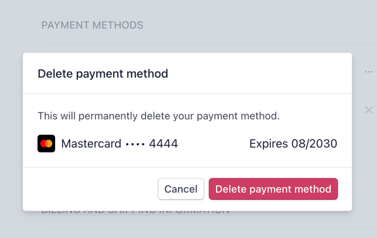Click the Delete payment method dialog title
The image size is (377, 238).
click(102, 74)
